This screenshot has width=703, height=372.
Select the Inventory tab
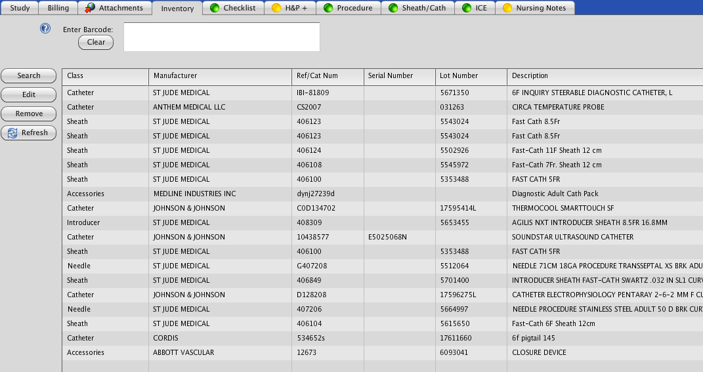pyautogui.click(x=177, y=8)
